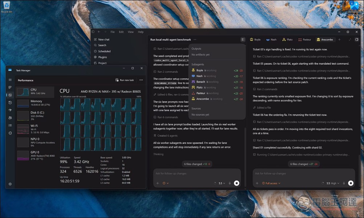Open the Edit menu
The image size is (364, 218).
[x=121, y=32]
